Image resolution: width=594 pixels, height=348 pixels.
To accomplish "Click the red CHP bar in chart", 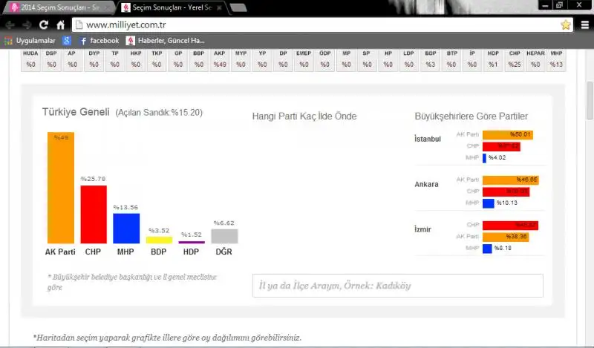I will point(94,214).
